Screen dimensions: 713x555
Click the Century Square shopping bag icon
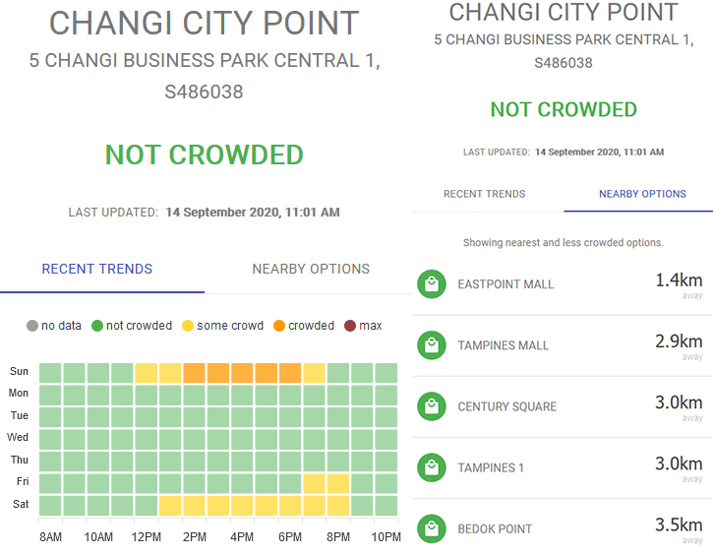point(431,406)
